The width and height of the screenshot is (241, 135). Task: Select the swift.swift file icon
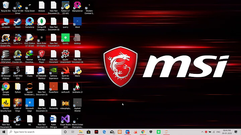tap(65, 88)
